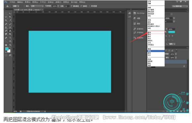Choose the highlighted 排除 Exclusion blend mode
Viewport: 192px width, 123px height.
point(156,51)
